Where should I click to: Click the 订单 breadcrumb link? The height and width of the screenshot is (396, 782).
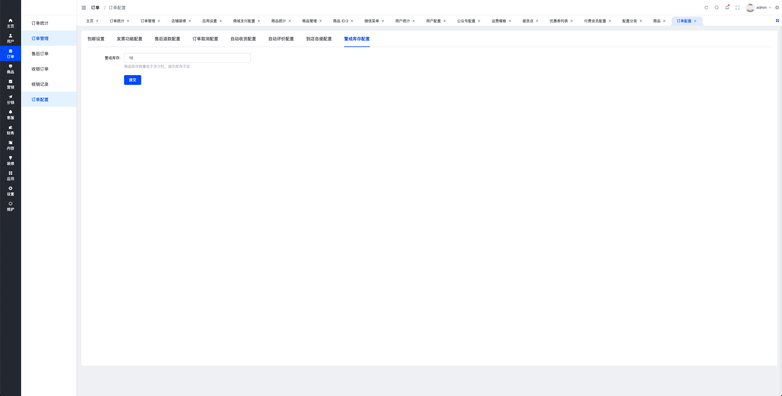point(95,8)
